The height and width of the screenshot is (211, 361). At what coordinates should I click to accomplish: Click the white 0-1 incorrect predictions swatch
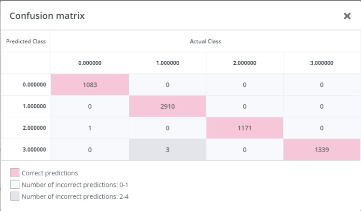tap(14, 184)
